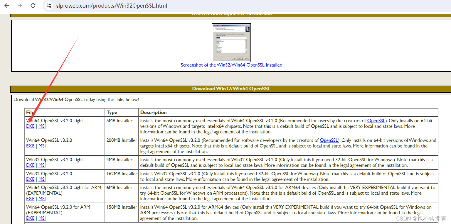Download EXE for Win64 OpenSSL ARM Light build

pyautogui.click(x=30, y=198)
